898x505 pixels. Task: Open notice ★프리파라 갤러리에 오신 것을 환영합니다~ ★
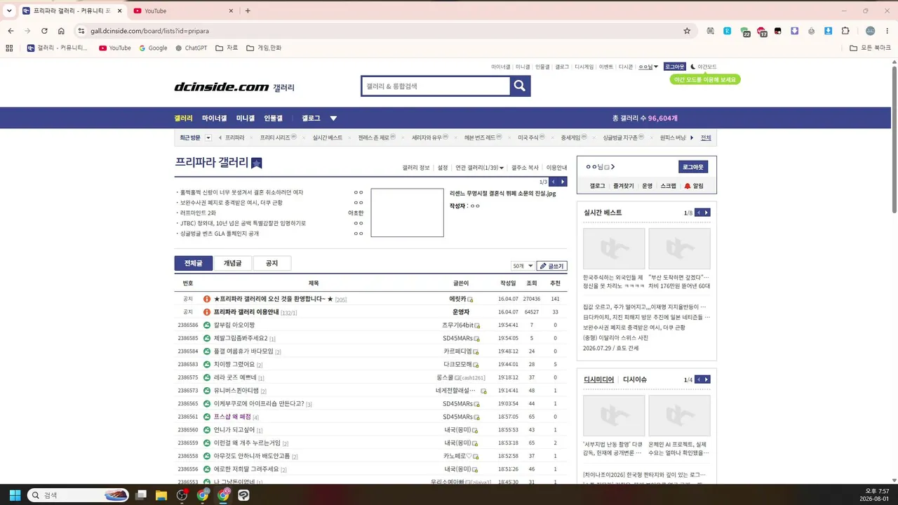click(x=273, y=299)
